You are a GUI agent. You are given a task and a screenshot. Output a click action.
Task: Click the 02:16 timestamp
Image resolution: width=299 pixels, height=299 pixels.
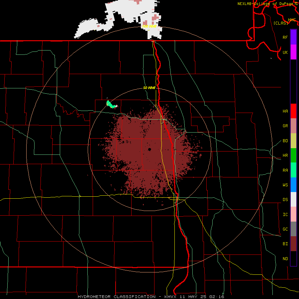tap(217, 297)
